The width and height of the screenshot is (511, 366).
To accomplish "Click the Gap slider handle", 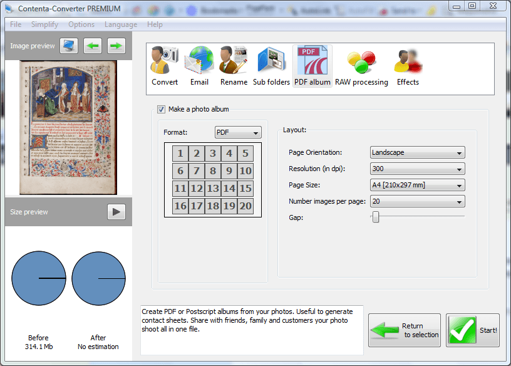I will pos(376,217).
